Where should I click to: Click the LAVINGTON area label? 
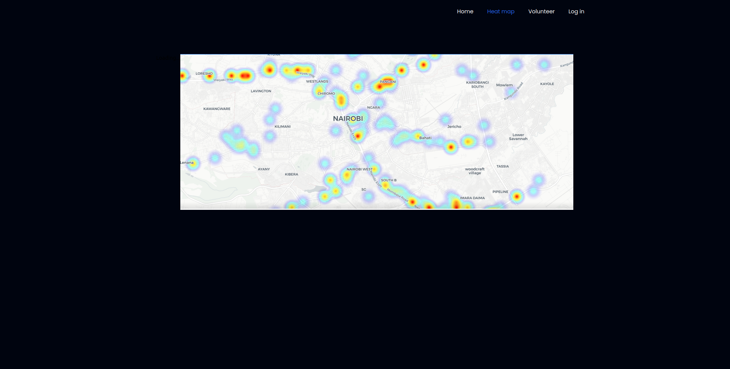(261, 91)
